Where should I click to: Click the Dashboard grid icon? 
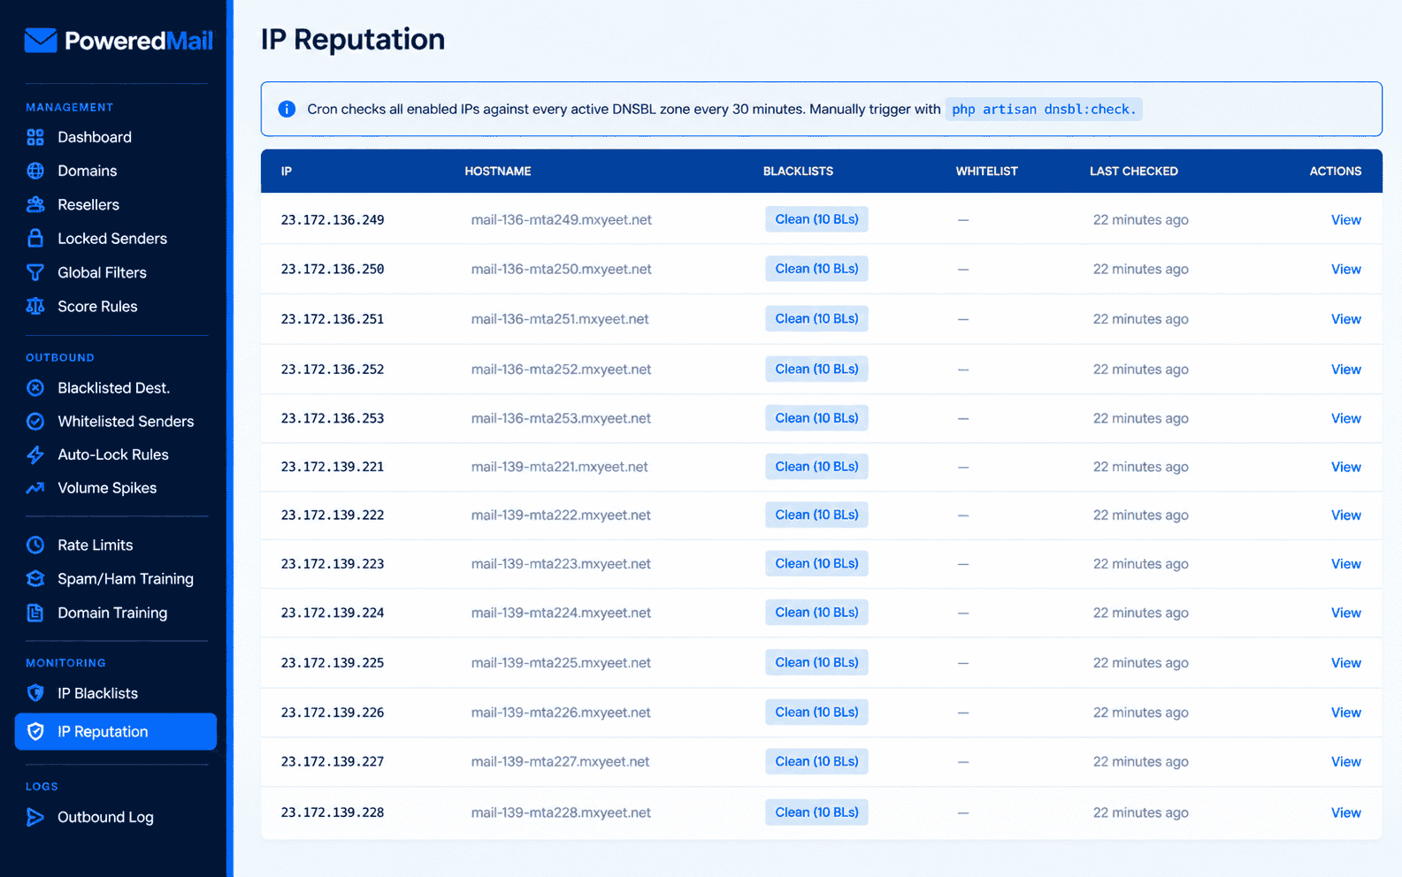point(35,137)
